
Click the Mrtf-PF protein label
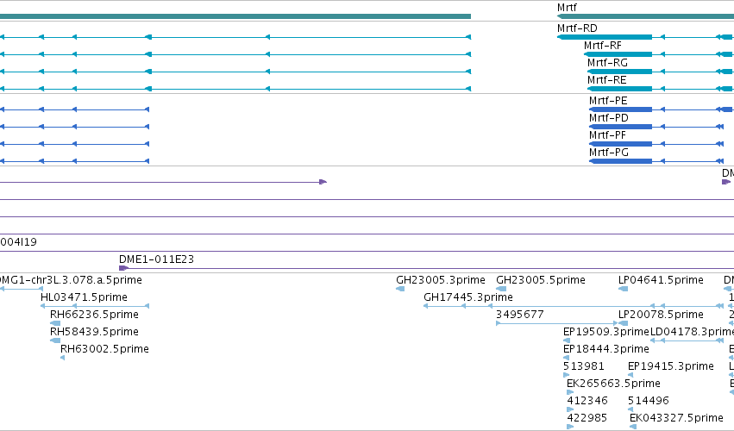pyautogui.click(x=607, y=135)
